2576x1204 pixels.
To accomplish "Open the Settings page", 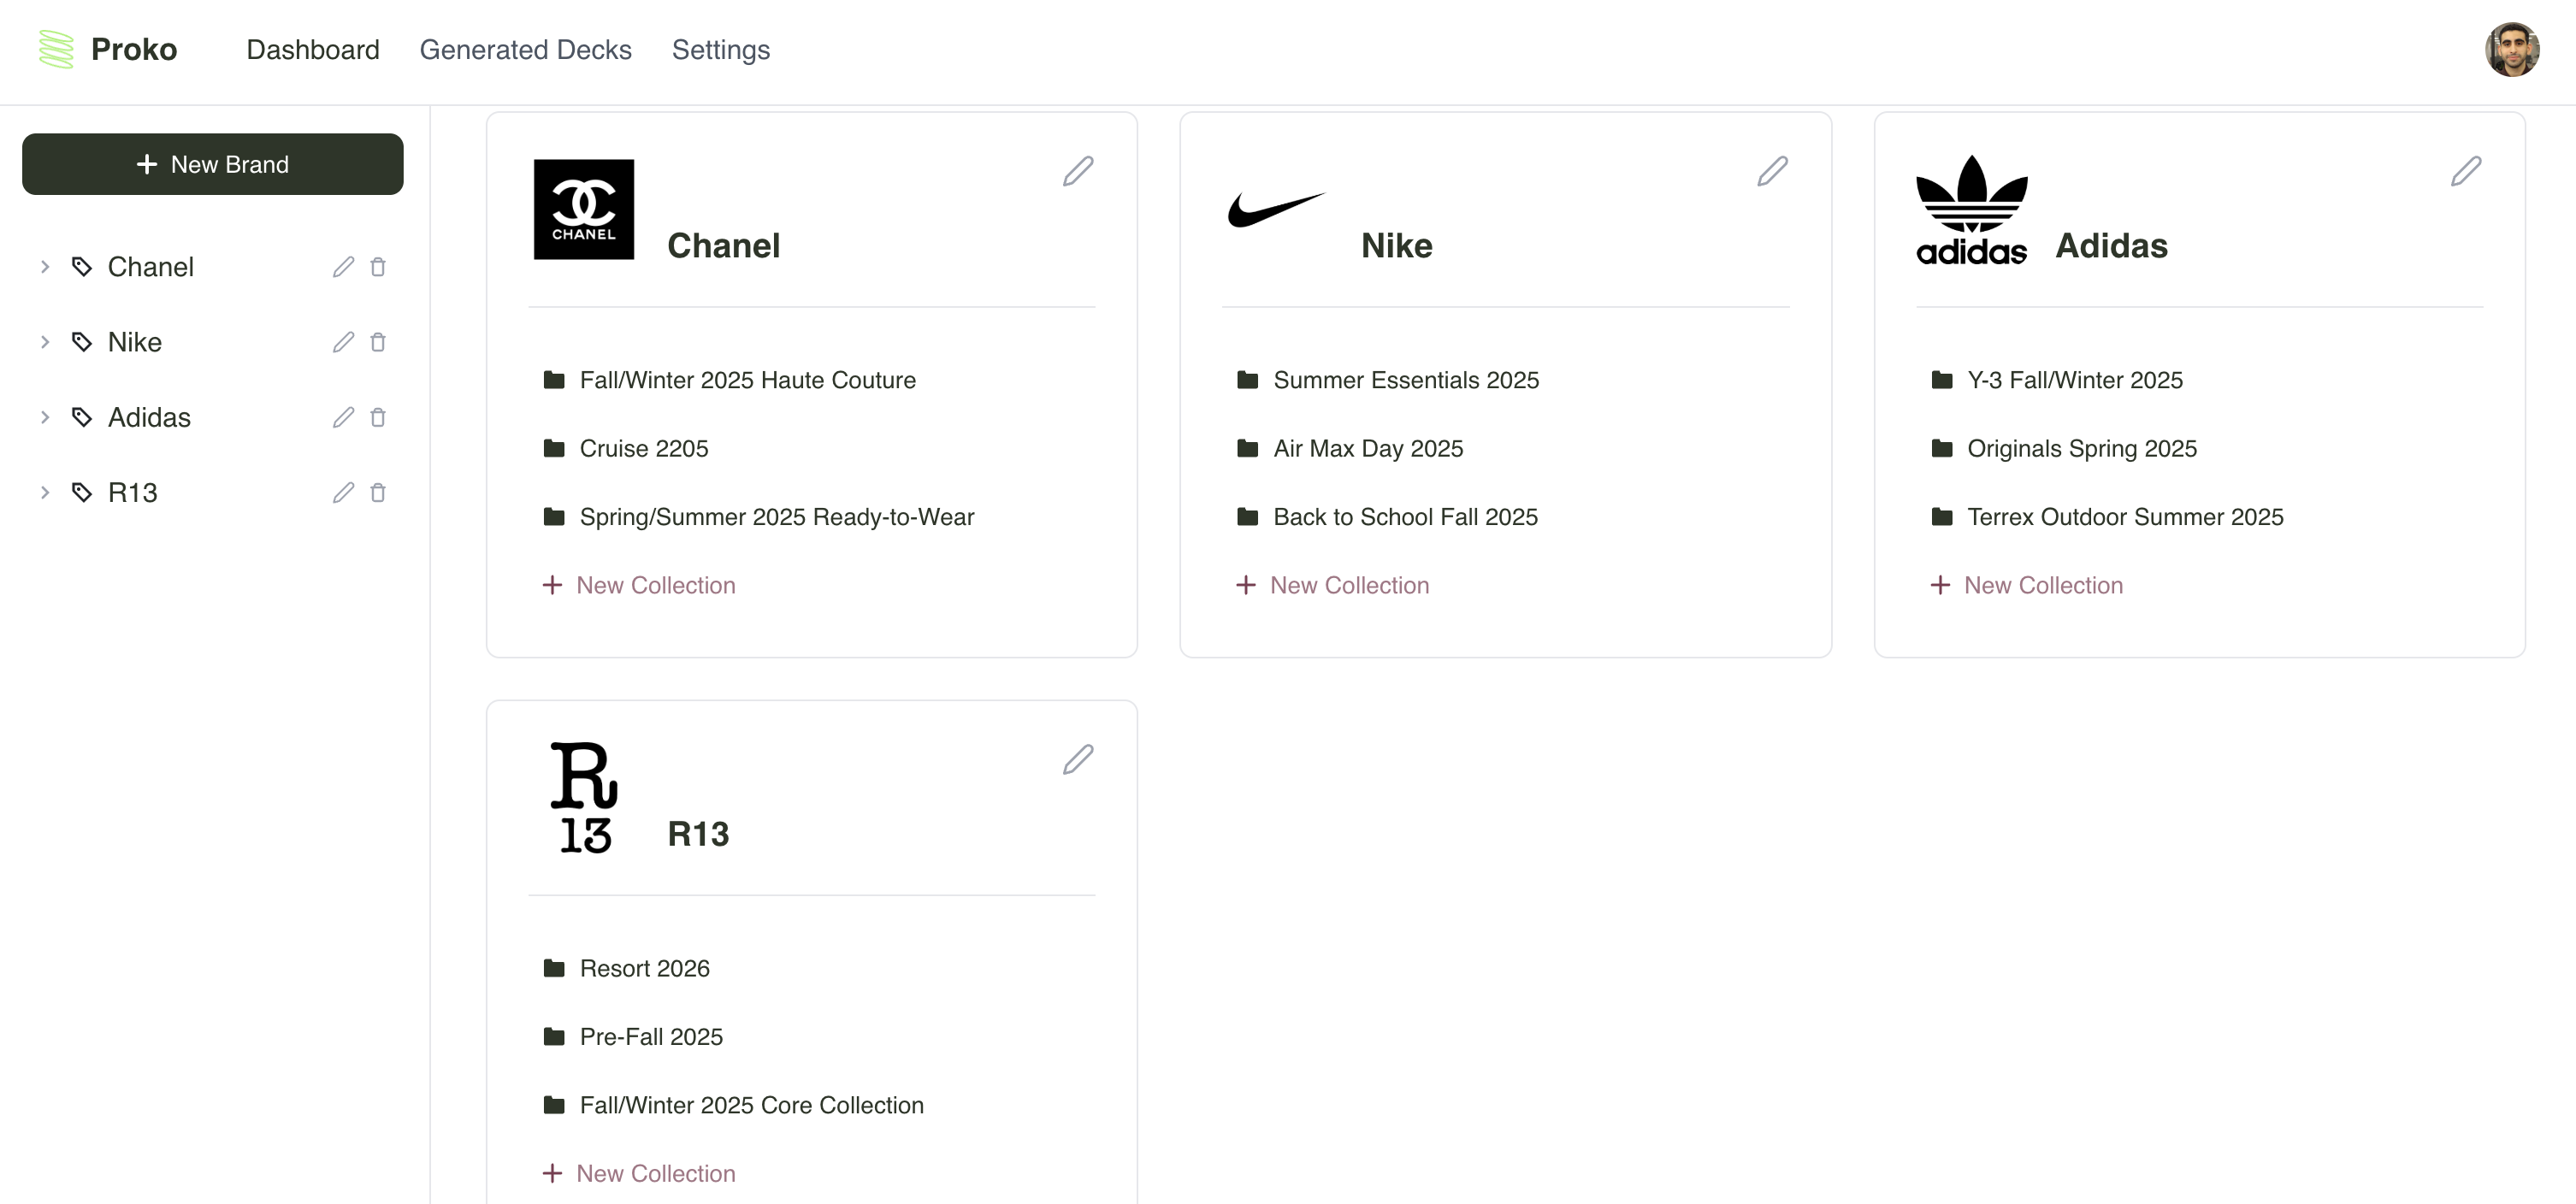I will click(720, 49).
